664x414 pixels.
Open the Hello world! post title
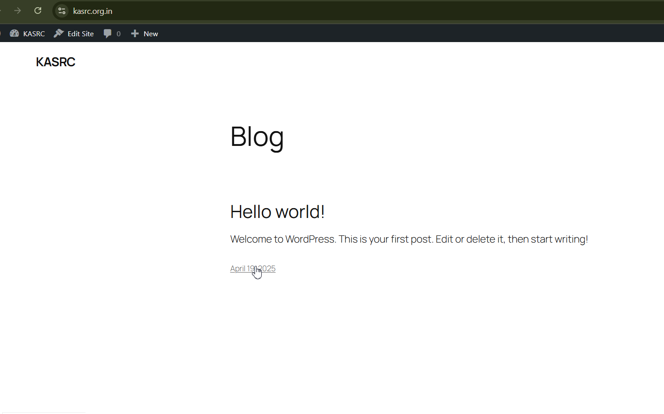[277, 212]
